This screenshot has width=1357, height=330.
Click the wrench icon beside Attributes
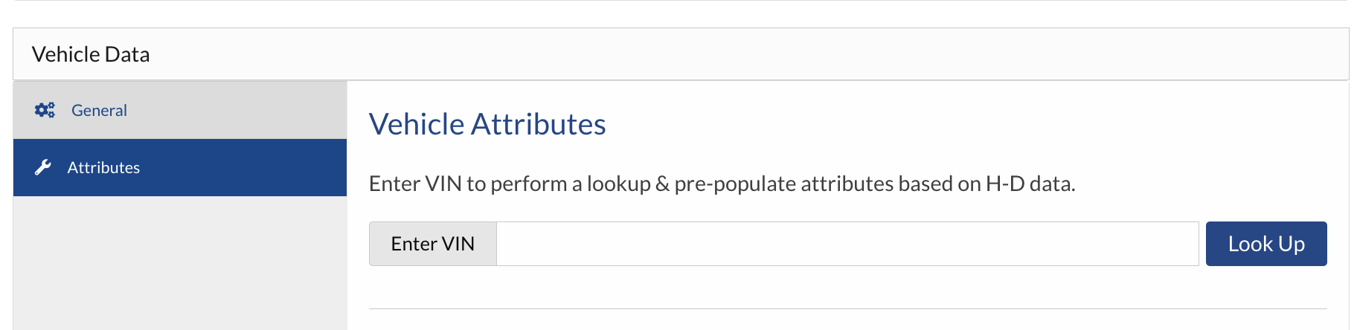43,167
